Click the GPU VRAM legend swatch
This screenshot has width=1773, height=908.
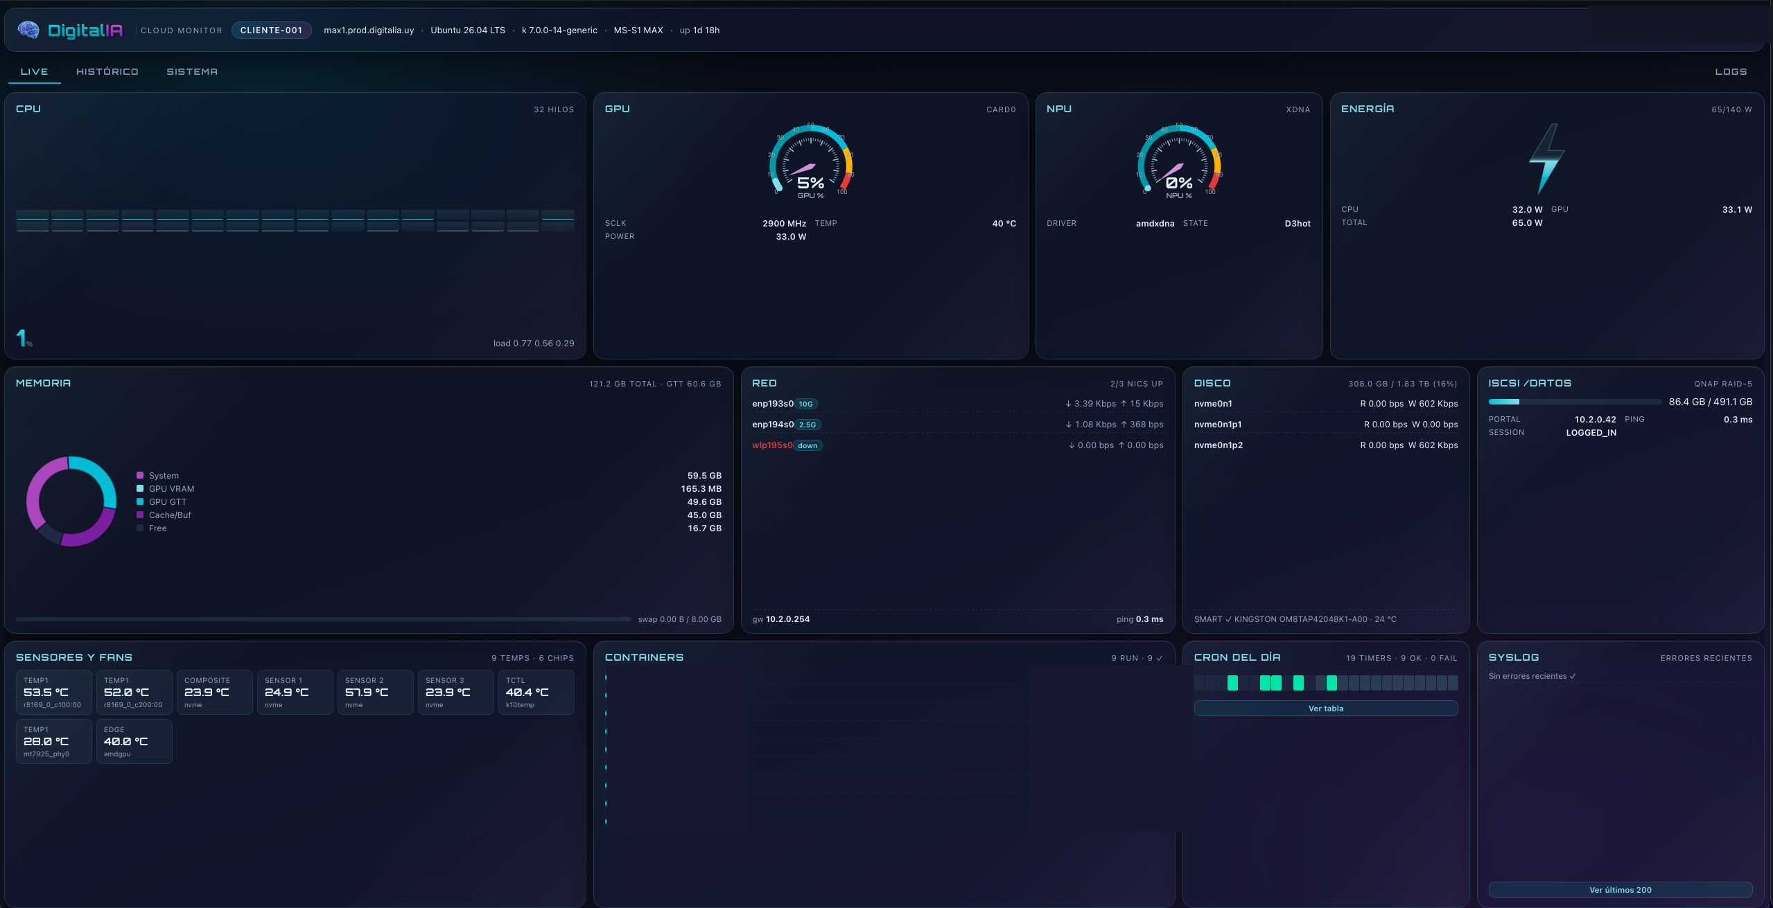(140, 488)
